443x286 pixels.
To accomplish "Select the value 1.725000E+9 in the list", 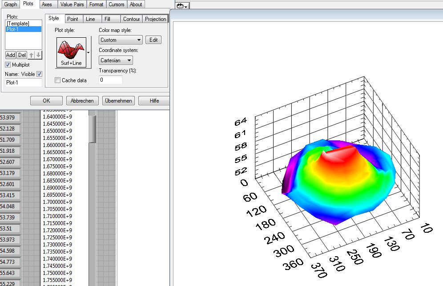I will pos(57,238).
